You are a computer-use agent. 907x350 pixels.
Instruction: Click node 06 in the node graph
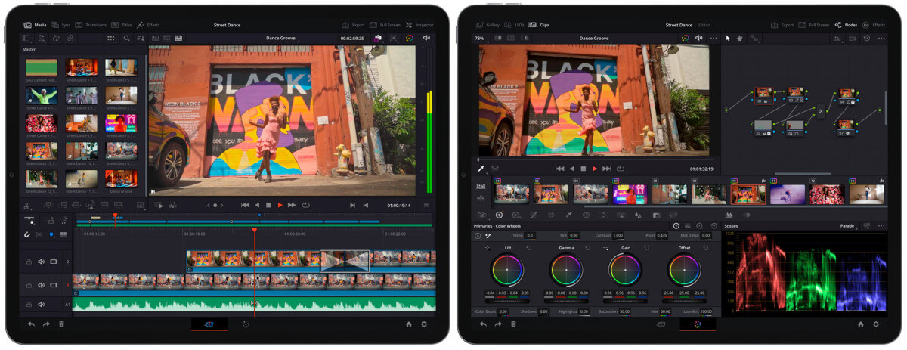click(x=846, y=94)
